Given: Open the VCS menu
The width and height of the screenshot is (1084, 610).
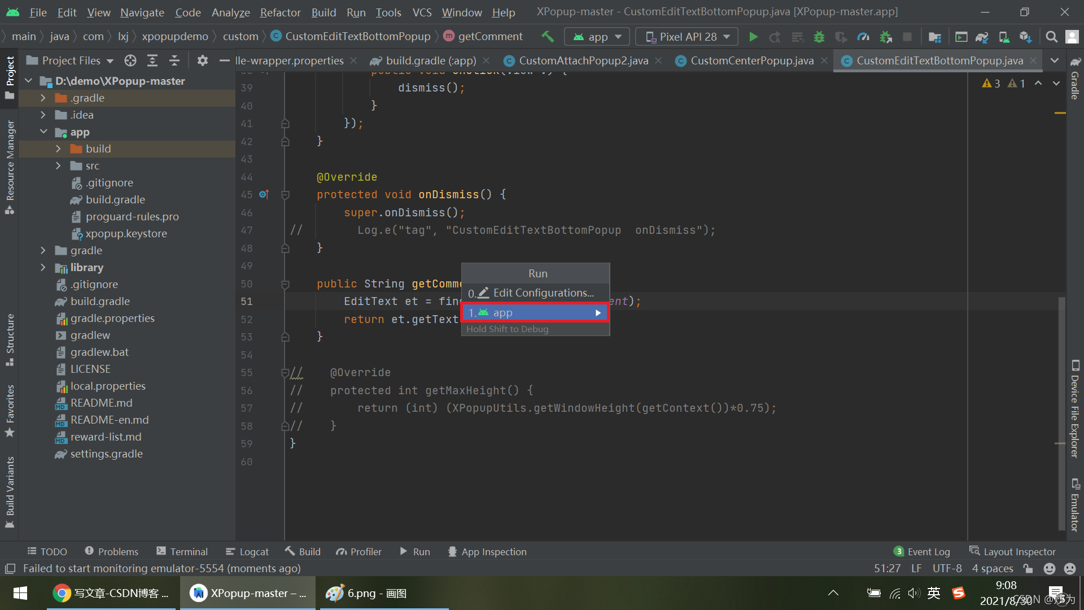Looking at the screenshot, I should tap(422, 12).
